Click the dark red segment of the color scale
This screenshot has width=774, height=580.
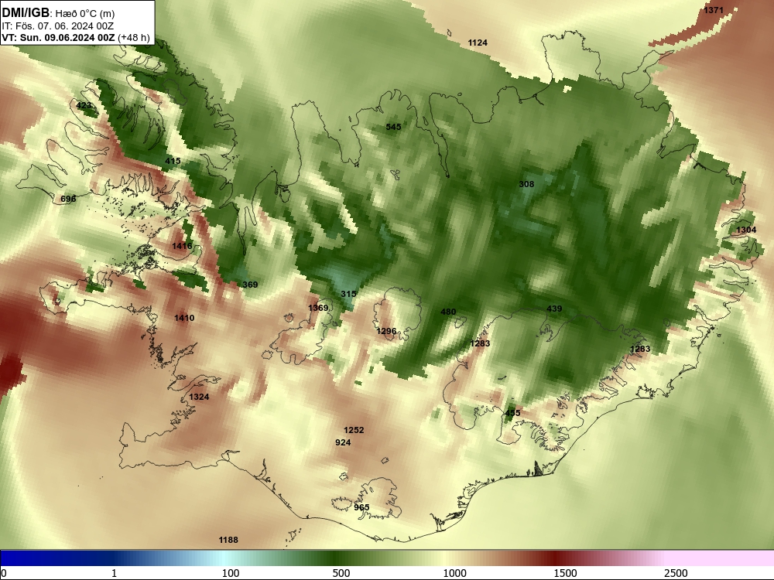tap(555, 558)
